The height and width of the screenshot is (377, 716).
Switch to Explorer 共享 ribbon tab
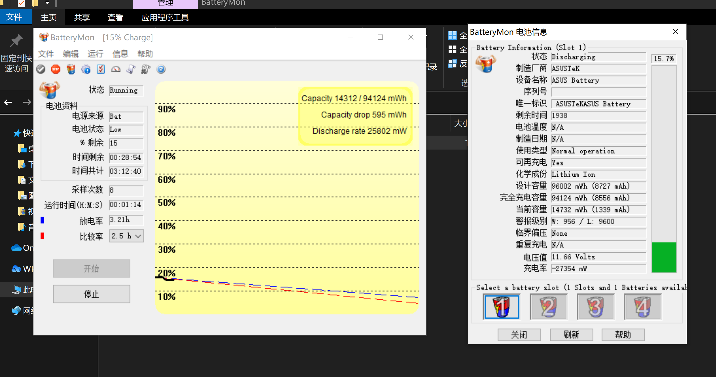82,17
